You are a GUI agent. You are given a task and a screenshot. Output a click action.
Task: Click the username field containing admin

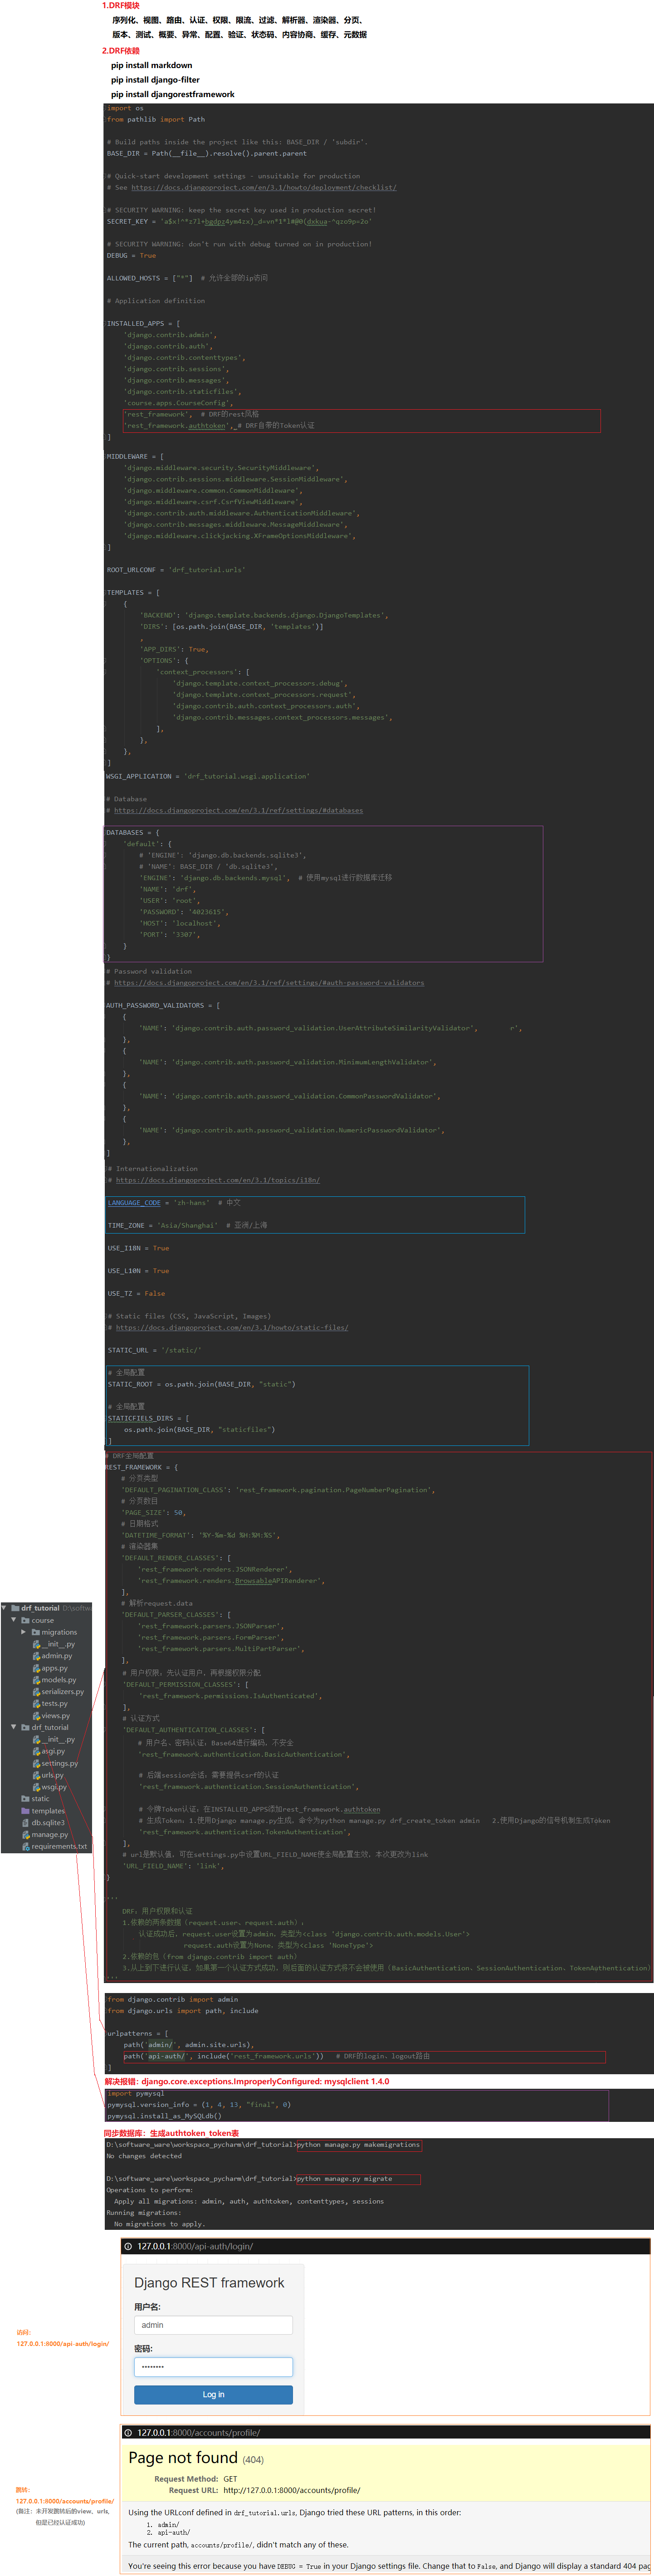tap(213, 2325)
